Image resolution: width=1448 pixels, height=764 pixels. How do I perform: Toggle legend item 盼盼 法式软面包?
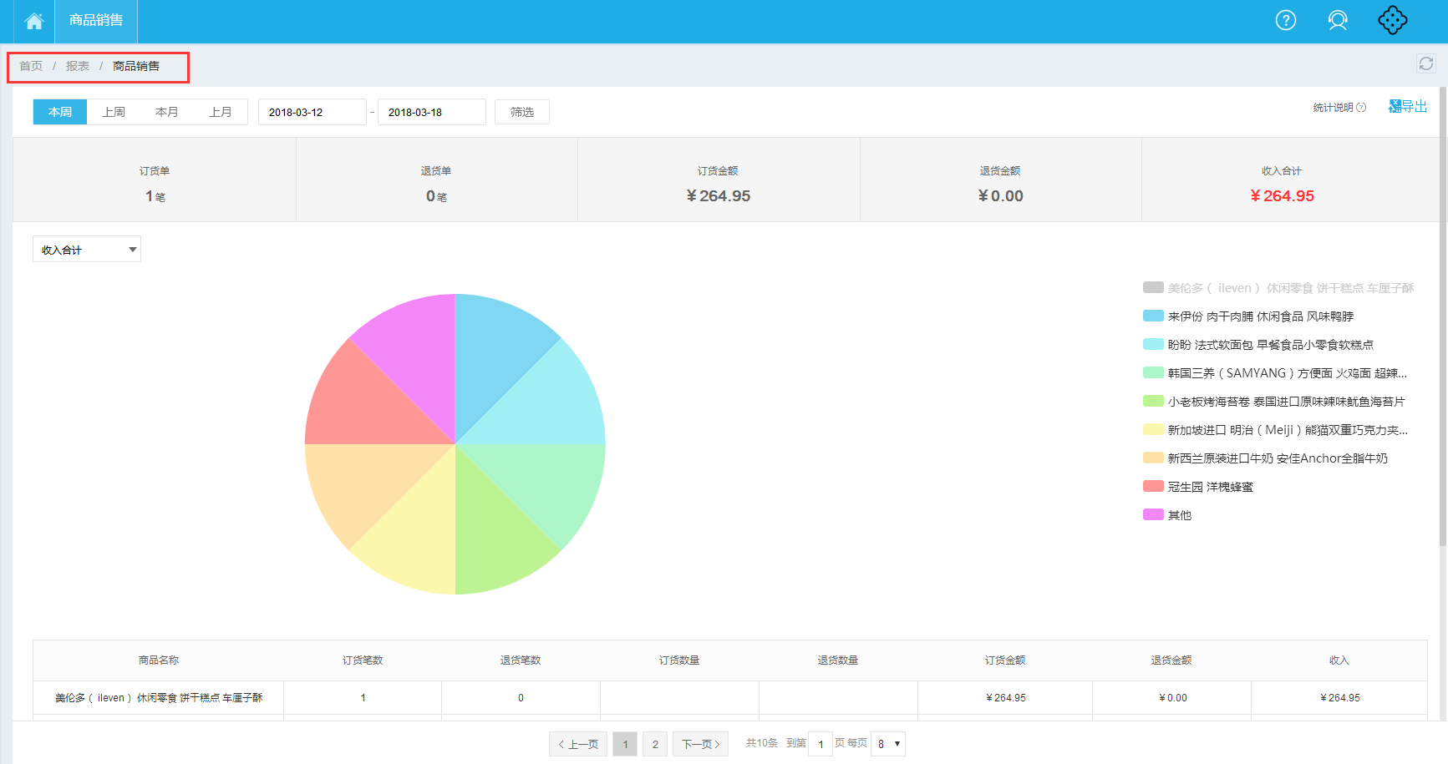point(1258,345)
